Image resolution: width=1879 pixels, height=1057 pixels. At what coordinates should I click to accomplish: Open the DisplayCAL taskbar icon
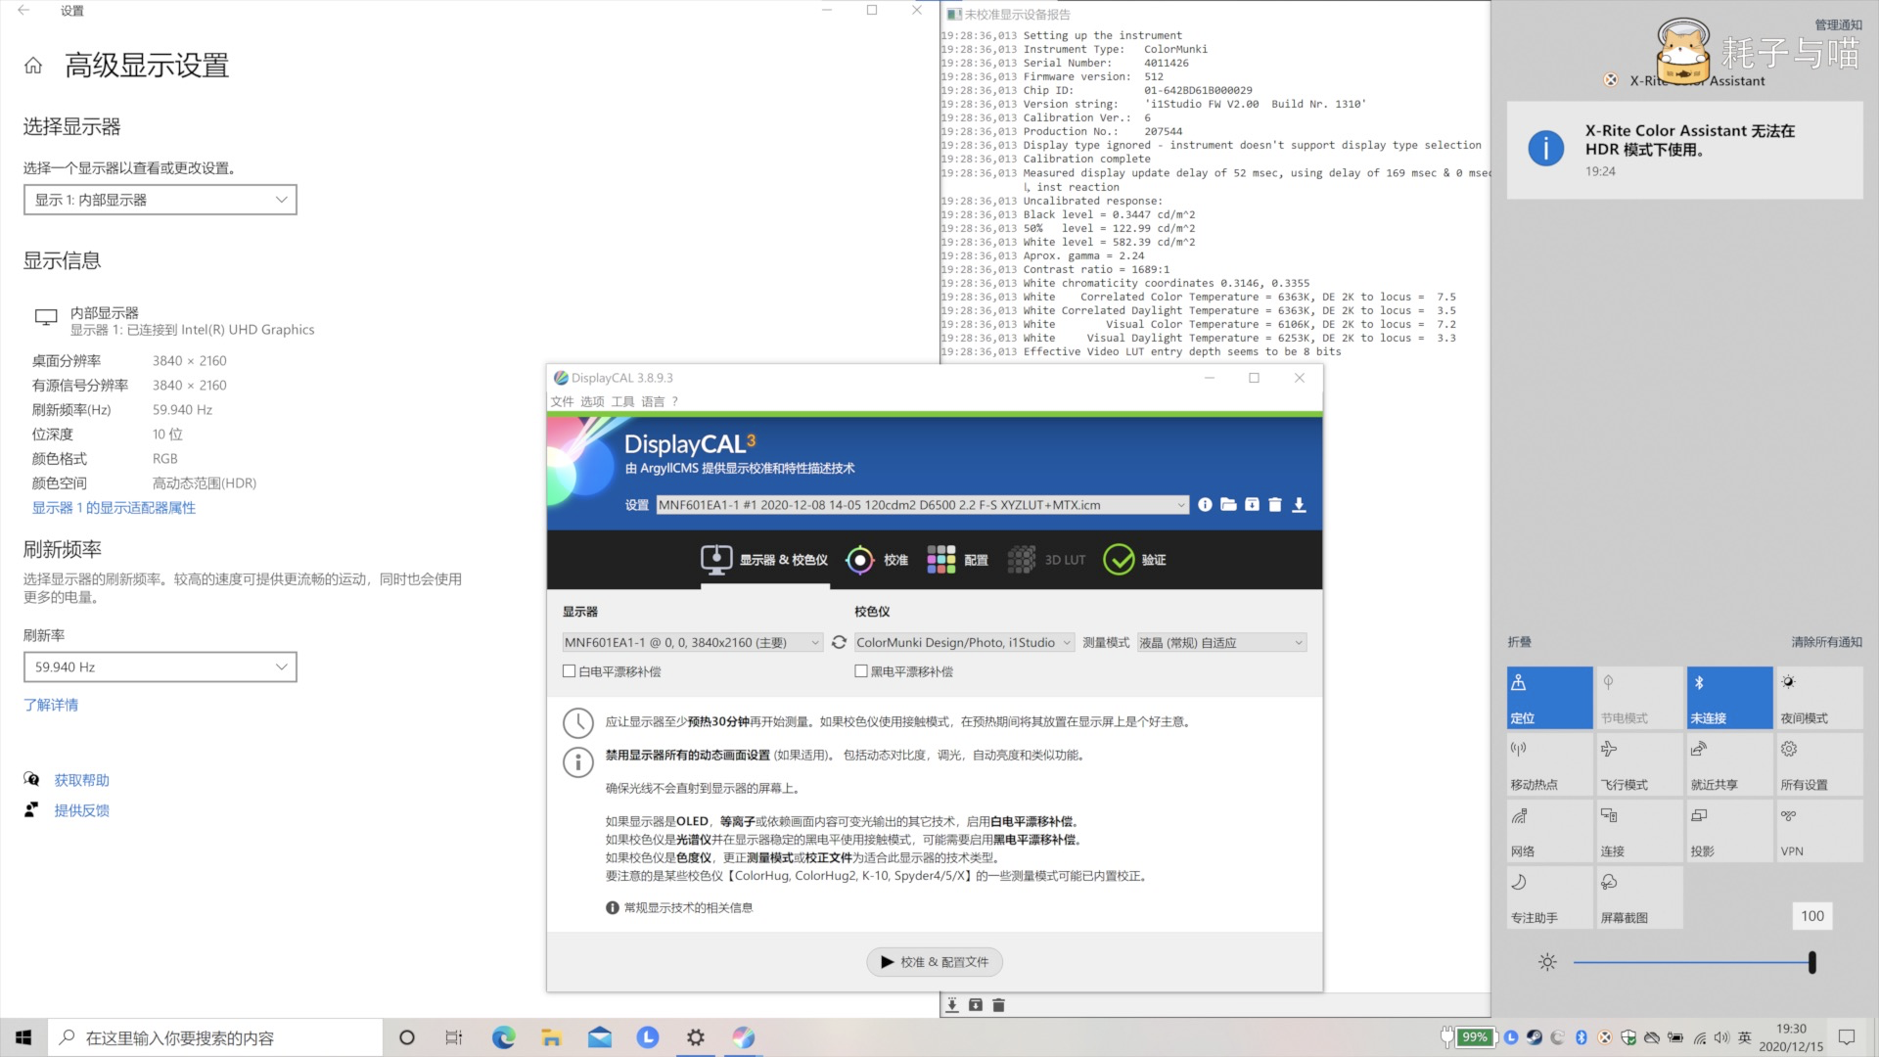744,1037
